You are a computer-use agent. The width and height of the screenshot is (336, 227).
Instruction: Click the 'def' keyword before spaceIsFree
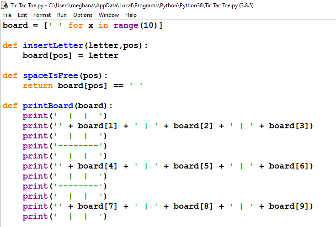point(10,76)
